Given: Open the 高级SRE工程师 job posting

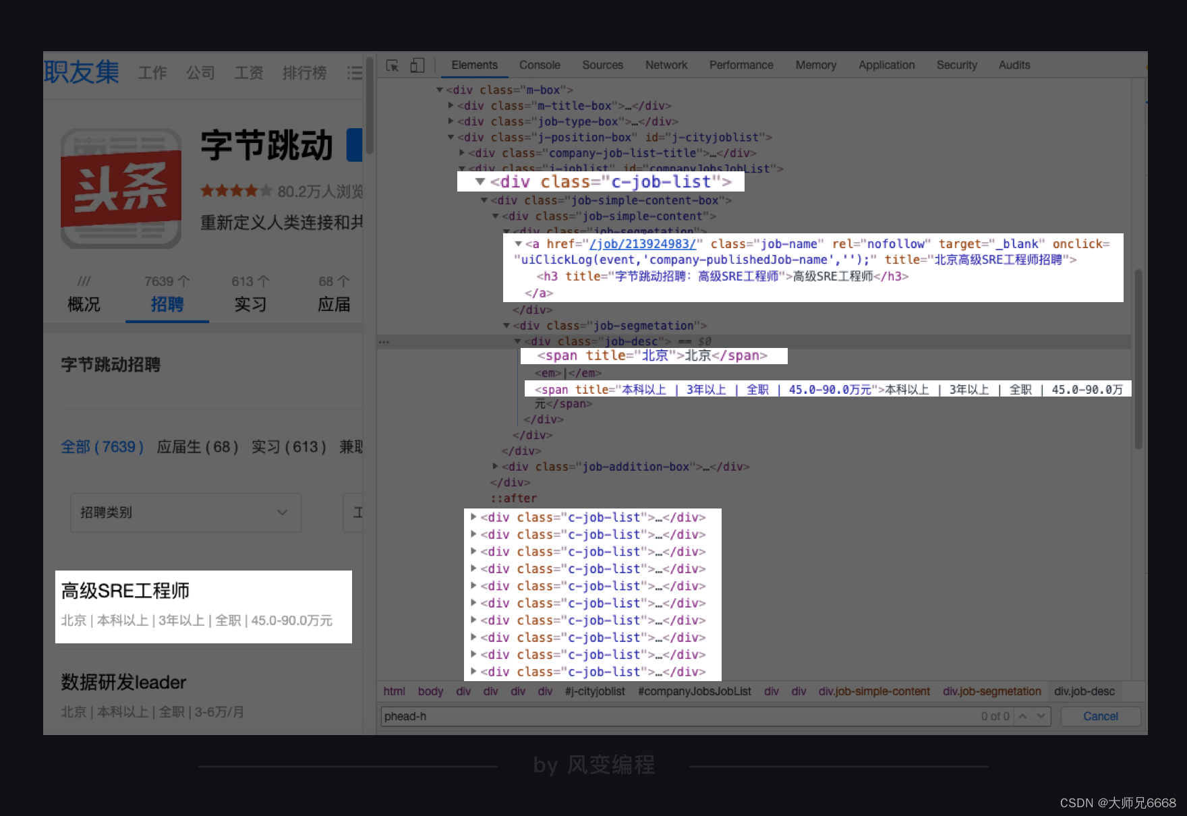Looking at the screenshot, I should (125, 591).
